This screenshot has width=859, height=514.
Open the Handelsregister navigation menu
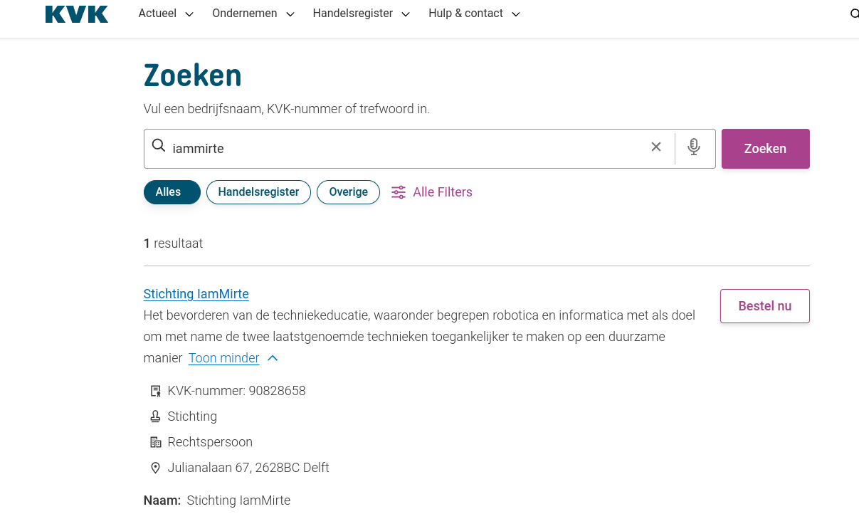pos(361,14)
